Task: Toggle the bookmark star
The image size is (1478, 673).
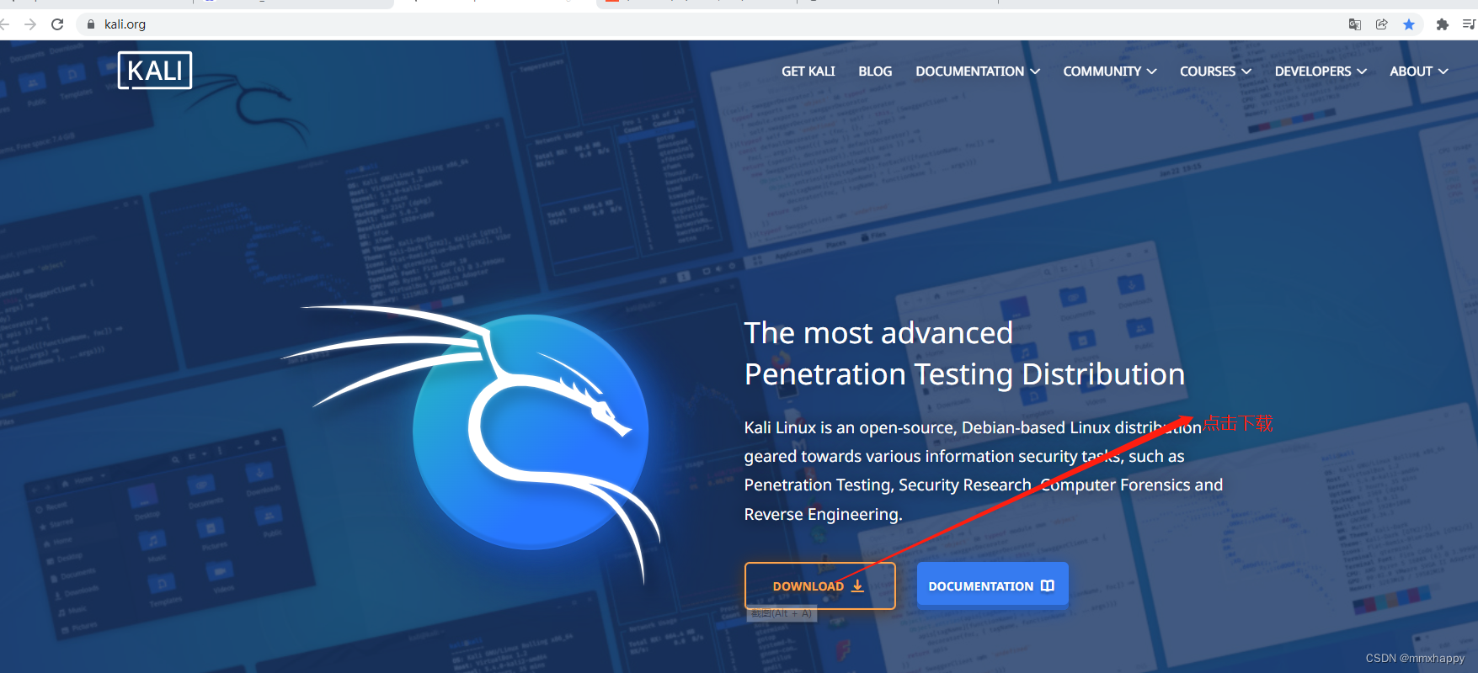Action: (1409, 24)
